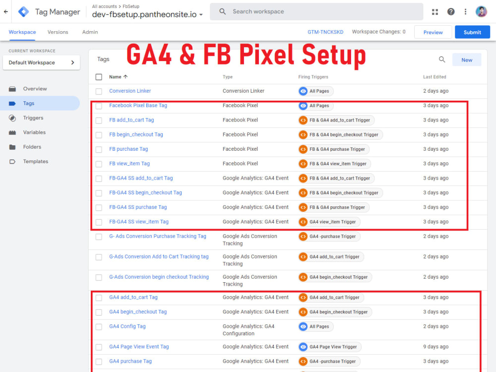
Task: Click the Name column sort arrow
Action: tap(125, 76)
